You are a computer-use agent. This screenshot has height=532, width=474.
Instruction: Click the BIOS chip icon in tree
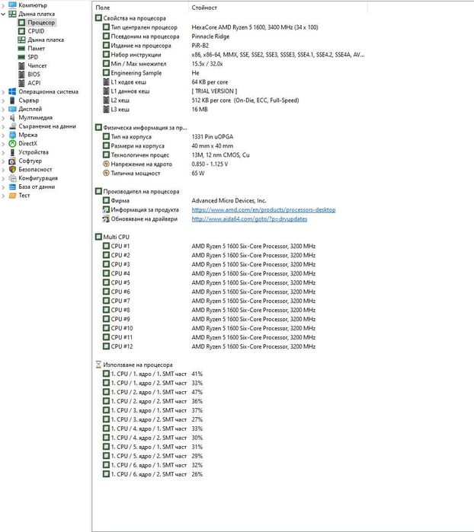click(x=21, y=75)
